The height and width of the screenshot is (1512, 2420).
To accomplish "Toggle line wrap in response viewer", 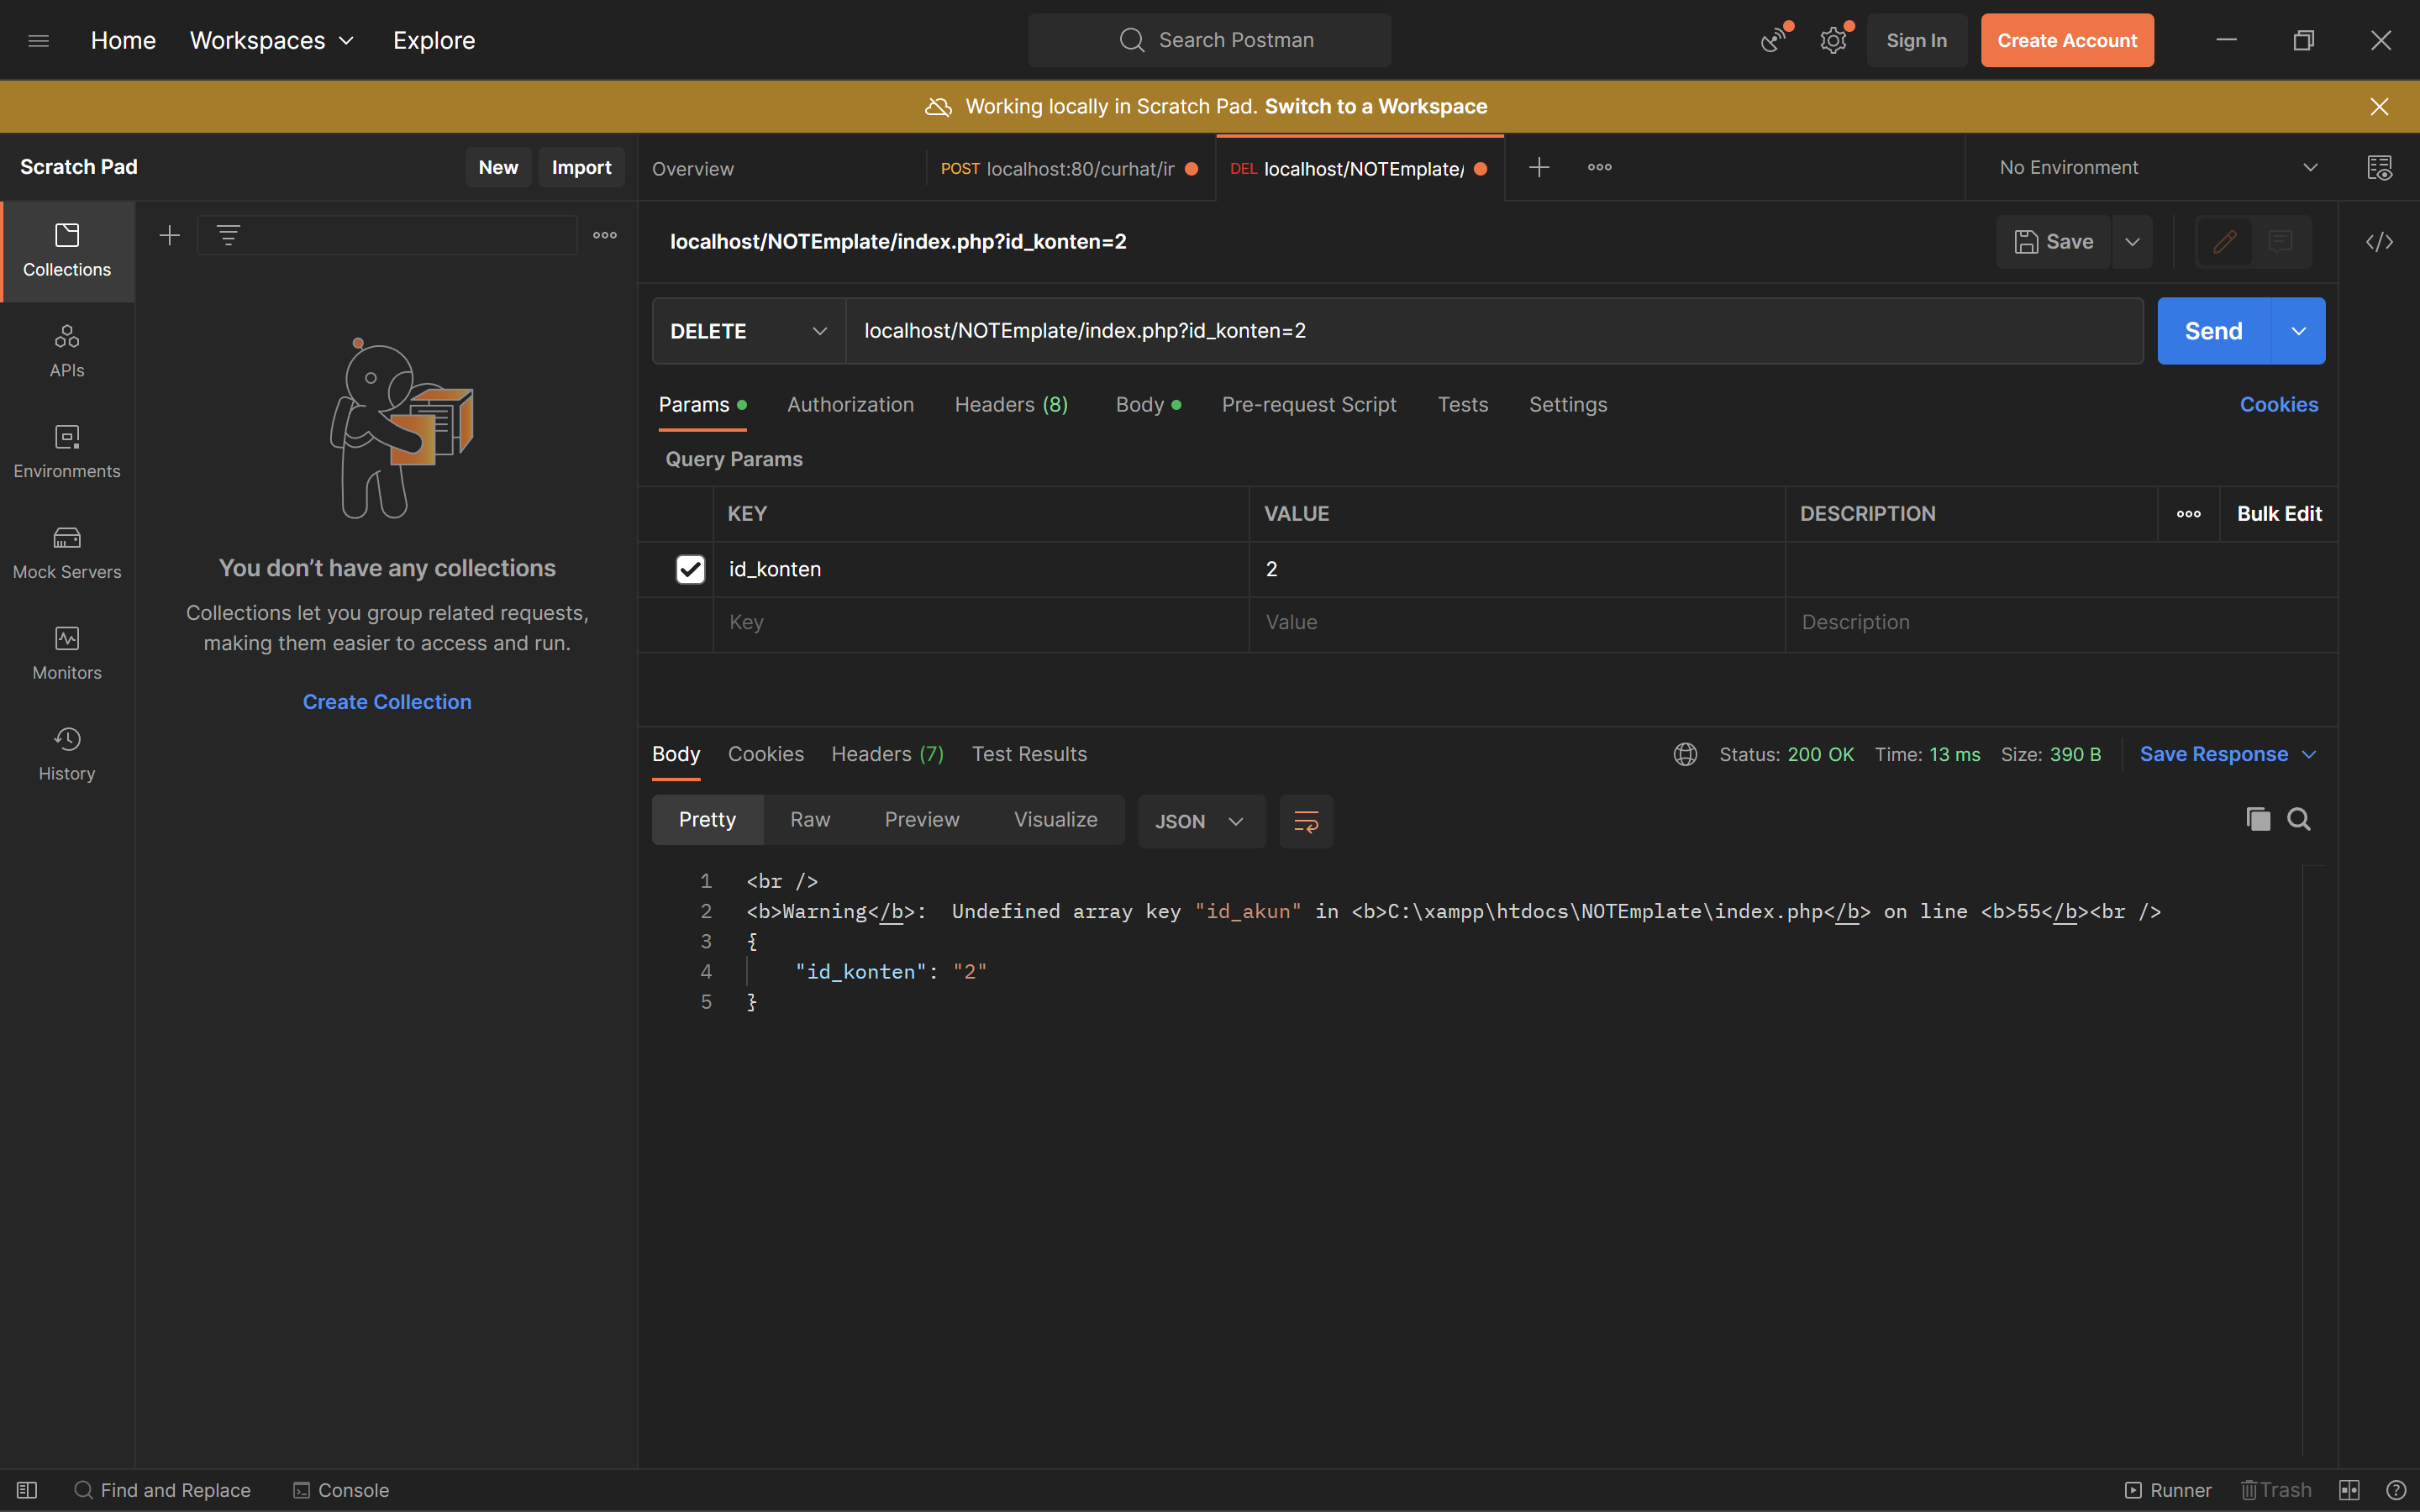I will [1306, 821].
